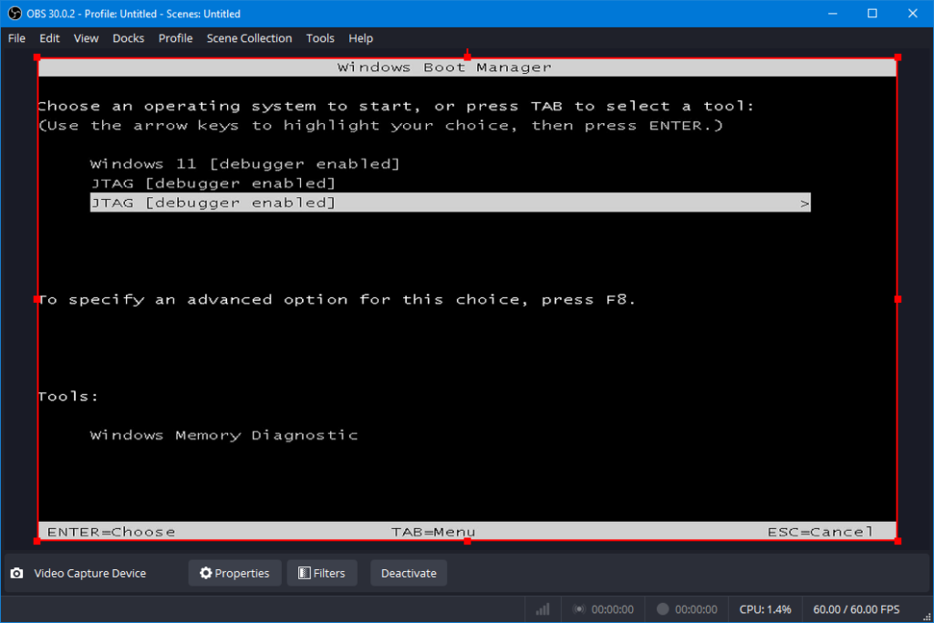The image size is (934, 623).
Task: Open the Scene Collection menu
Action: (x=249, y=38)
